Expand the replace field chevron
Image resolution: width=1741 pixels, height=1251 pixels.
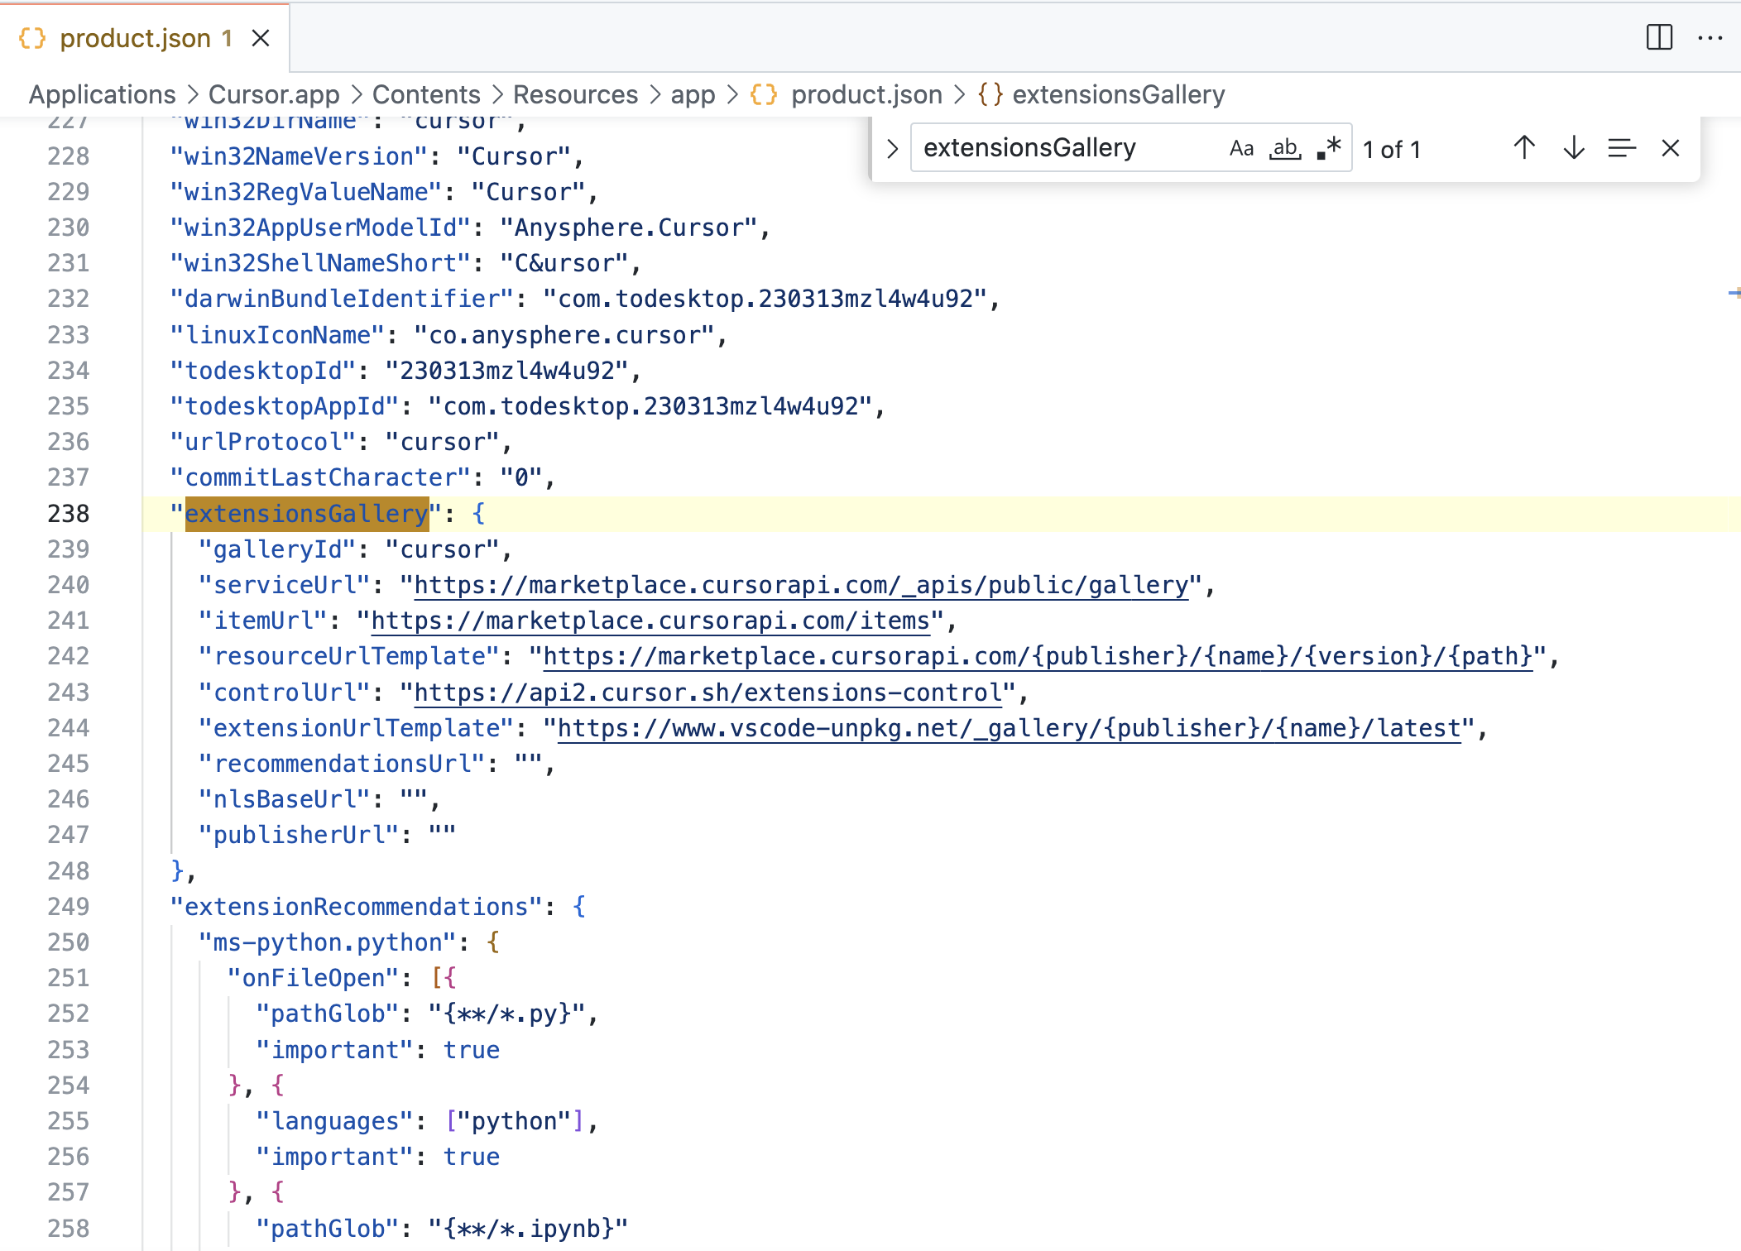tap(892, 149)
